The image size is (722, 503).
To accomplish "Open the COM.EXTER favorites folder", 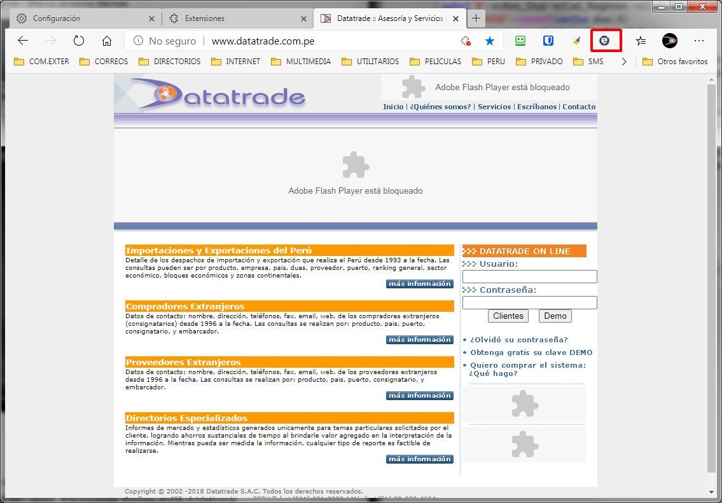I will click(x=41, y=62).
